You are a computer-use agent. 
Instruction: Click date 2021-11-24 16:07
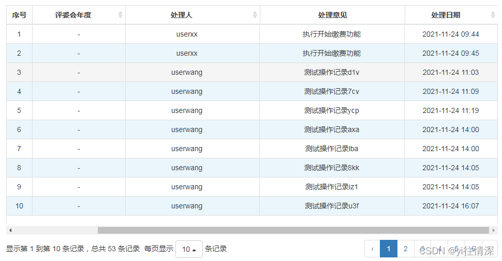click(x=450, y=206)
